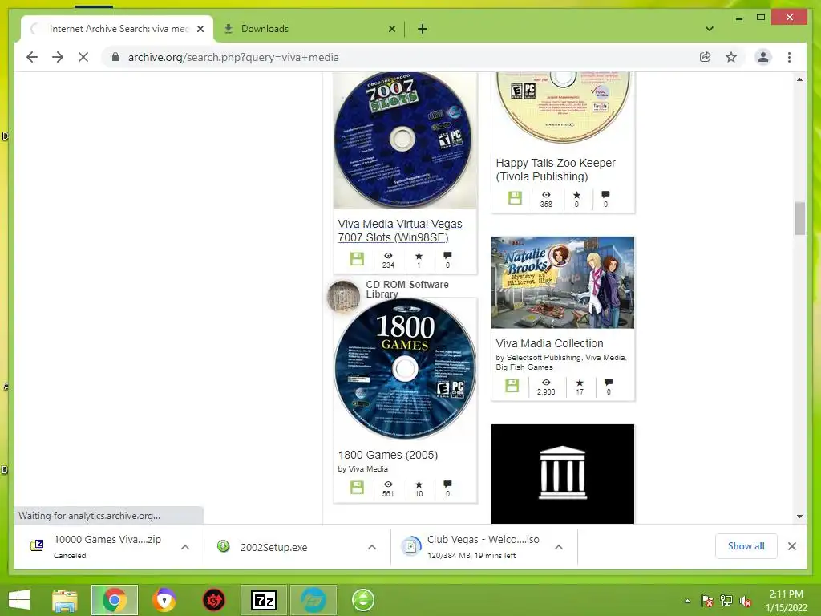Open the CD-ROM Software Library collection link
The image size is (821, 616).
tap(406, 289)
